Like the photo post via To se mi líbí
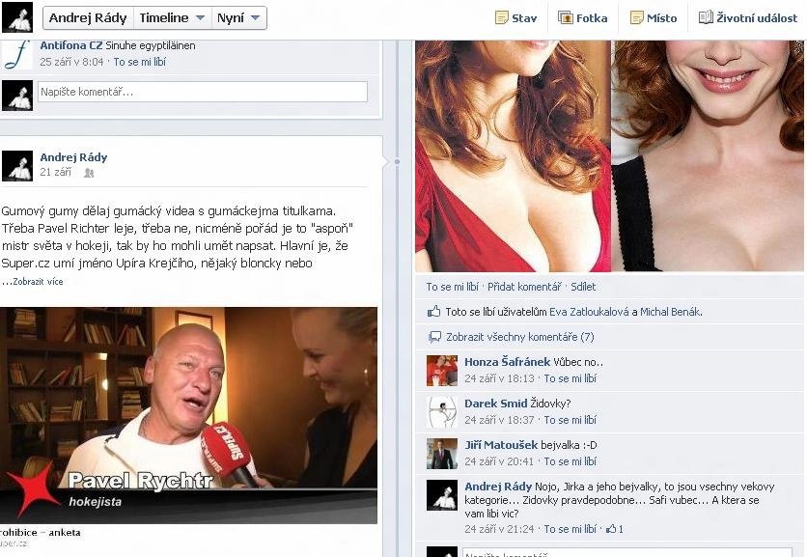807x557 pixels. pos(452,287)
